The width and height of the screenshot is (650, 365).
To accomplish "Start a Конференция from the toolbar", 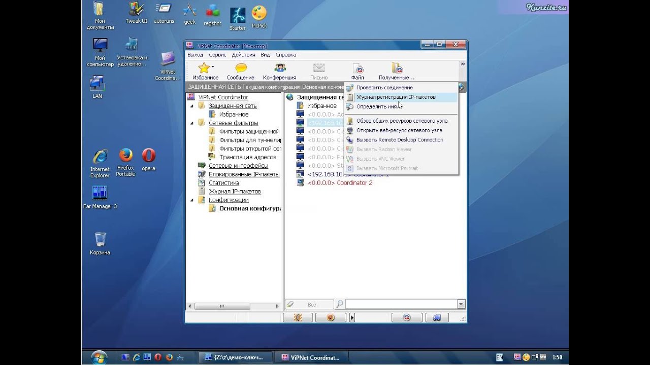I will point(279,71).
